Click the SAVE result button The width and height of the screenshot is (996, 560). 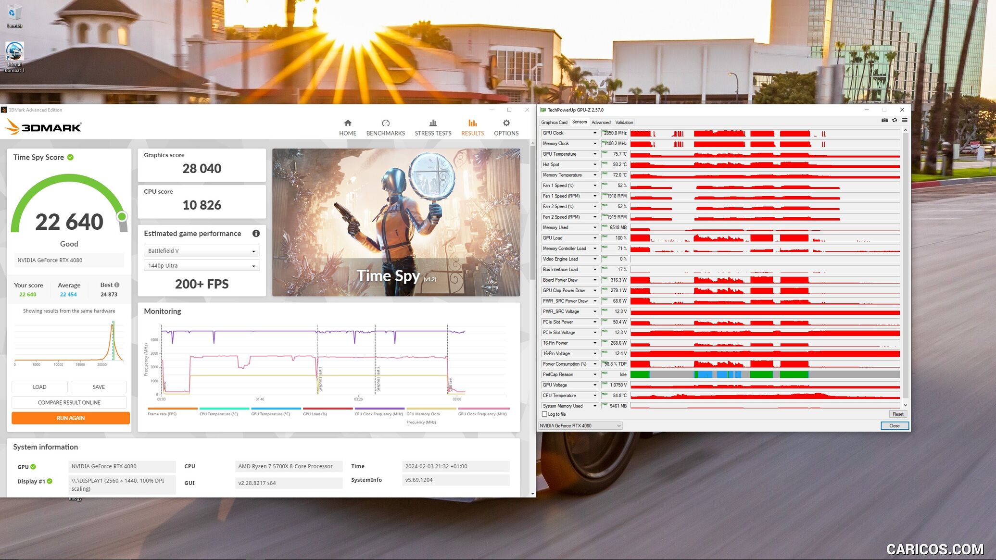click(x=99, y=387)
